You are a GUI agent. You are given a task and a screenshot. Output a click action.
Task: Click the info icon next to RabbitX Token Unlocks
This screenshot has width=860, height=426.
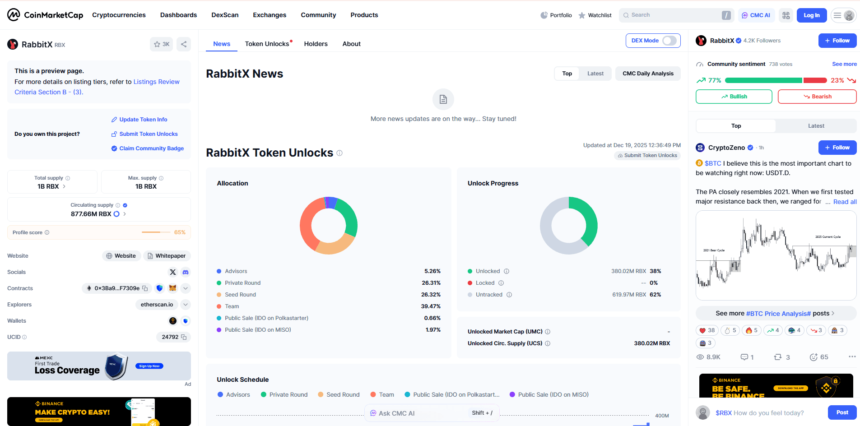tap(339, 153)
